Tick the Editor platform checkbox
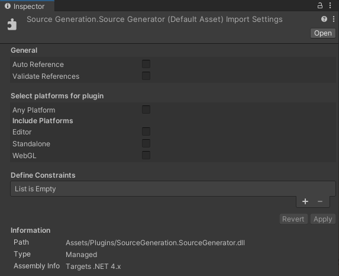Image resolution: width=339 pixels, height=276 pixels. tap(146, 131)
